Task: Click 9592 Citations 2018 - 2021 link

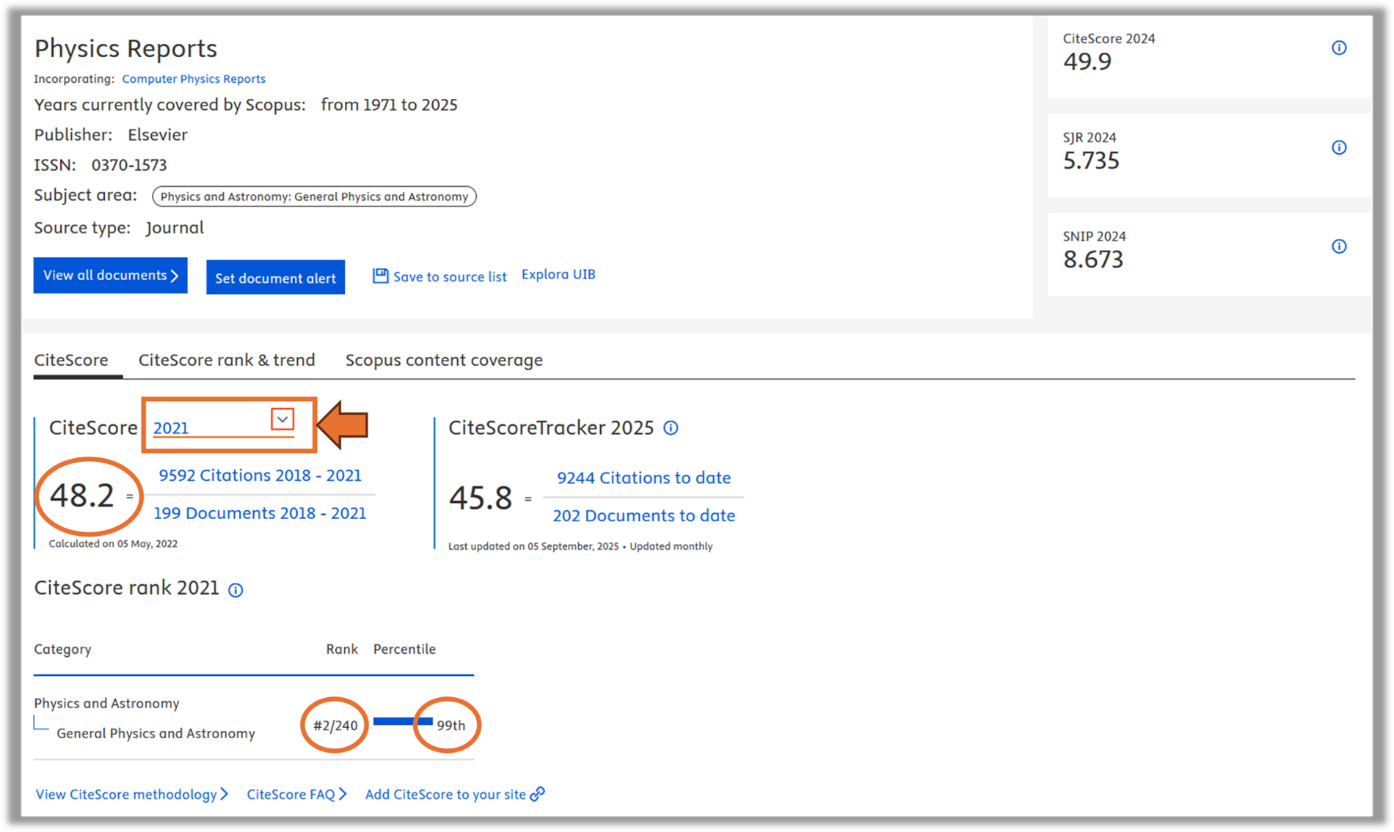Action: [260, 475]
